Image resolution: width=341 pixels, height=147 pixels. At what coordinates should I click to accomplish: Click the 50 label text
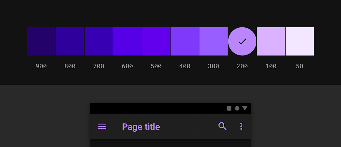point(300,66)
